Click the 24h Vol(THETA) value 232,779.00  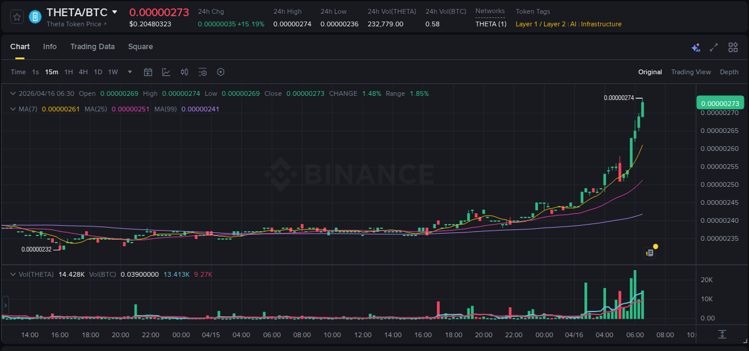click(385, 24)
